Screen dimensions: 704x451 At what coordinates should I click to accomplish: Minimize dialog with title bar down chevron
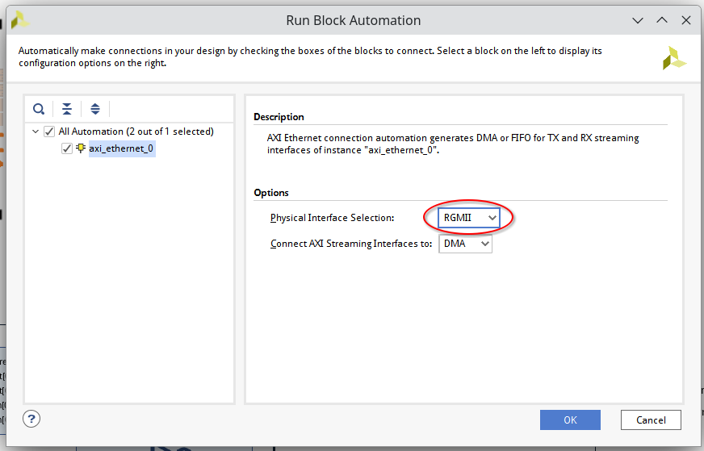point(638,20)
